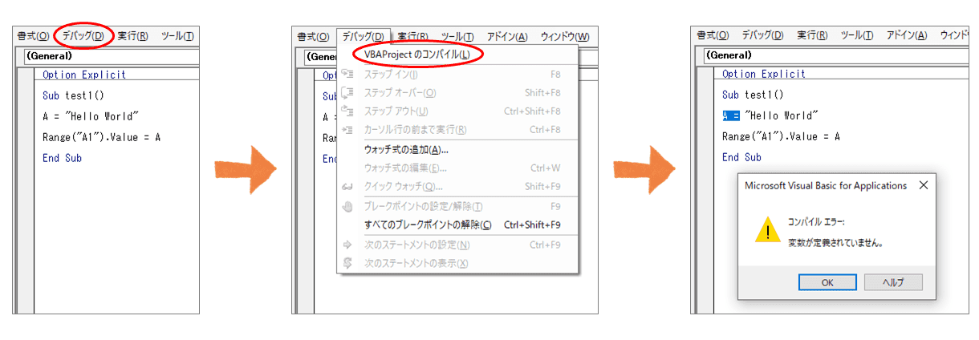979x340 pixels.
Task: Click the コンパイル エラー: message text
Action: [x=817, y=222]
